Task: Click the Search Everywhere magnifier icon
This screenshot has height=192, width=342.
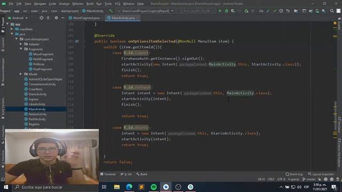Action: [x=332, y=11]
